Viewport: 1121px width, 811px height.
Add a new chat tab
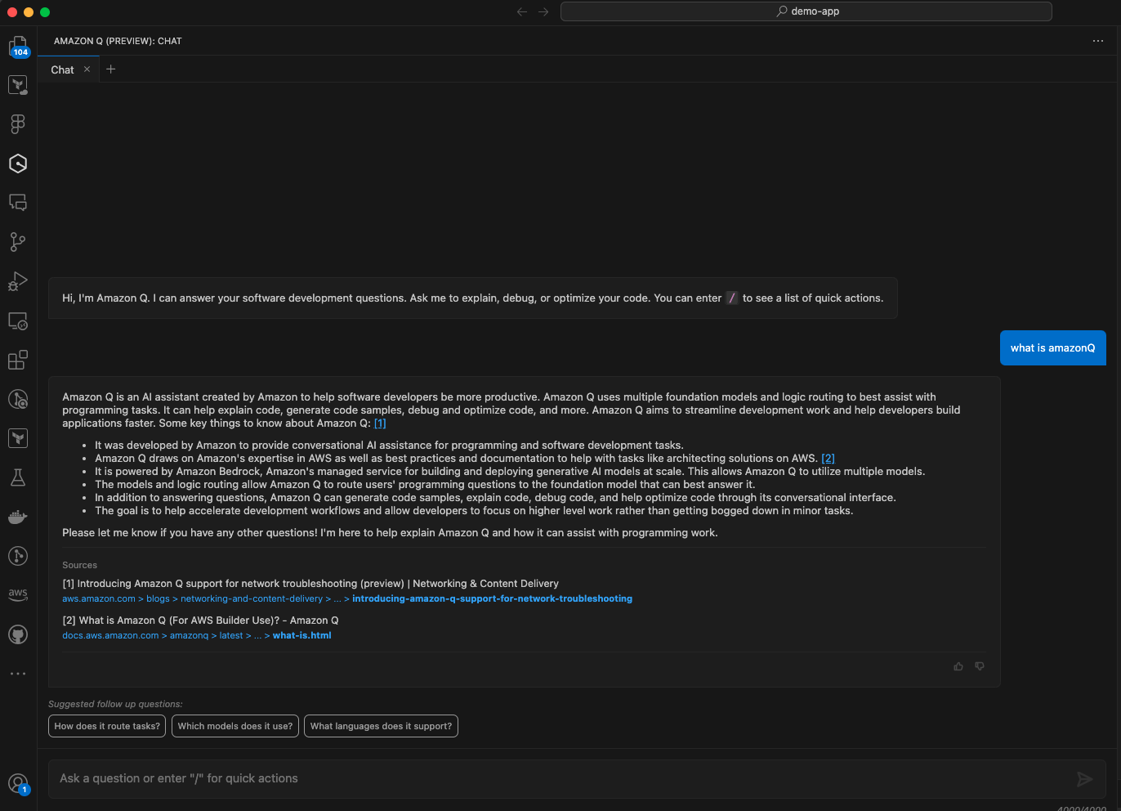pyautogui.click(x=111, y=69)
